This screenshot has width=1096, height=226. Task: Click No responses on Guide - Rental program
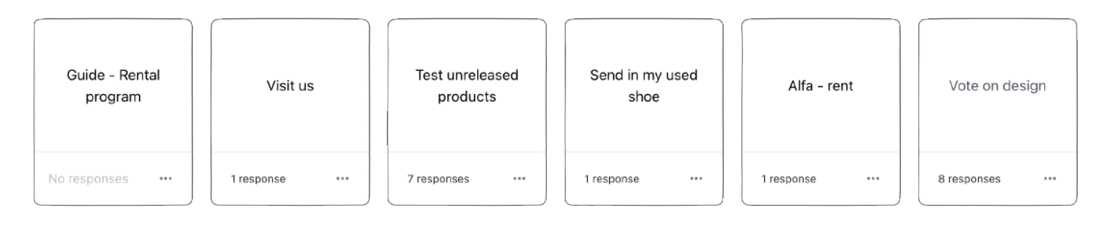pyautogui.click(x=88, y=179)
